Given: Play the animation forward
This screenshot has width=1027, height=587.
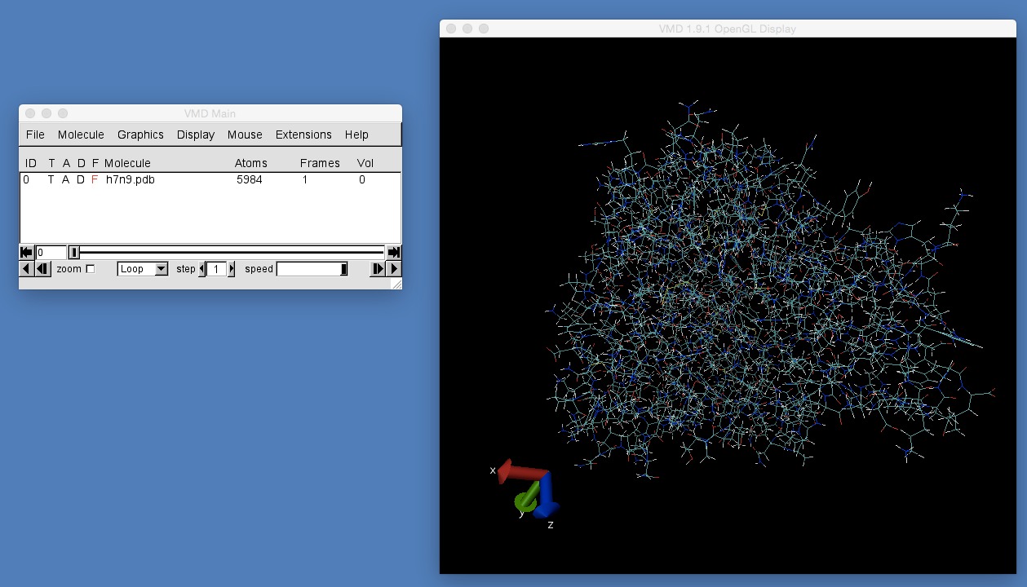Looking at the screenshot, I should click(394, 268).
